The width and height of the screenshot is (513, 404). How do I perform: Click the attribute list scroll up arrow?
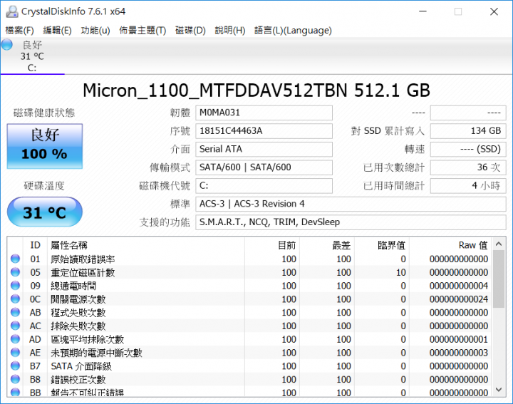[499, 244]
